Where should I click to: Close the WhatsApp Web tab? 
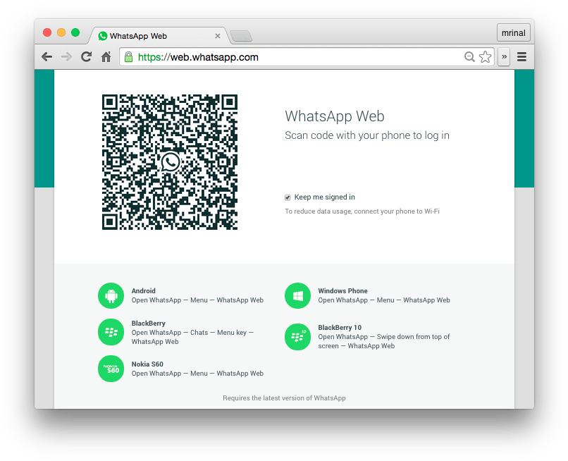(x=218, y=36)
